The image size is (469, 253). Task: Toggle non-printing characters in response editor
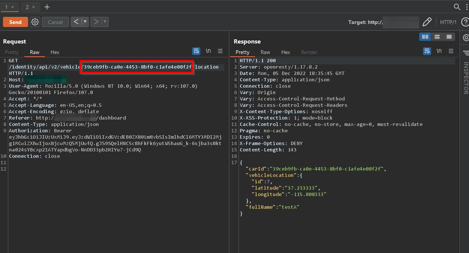(439, 51)
